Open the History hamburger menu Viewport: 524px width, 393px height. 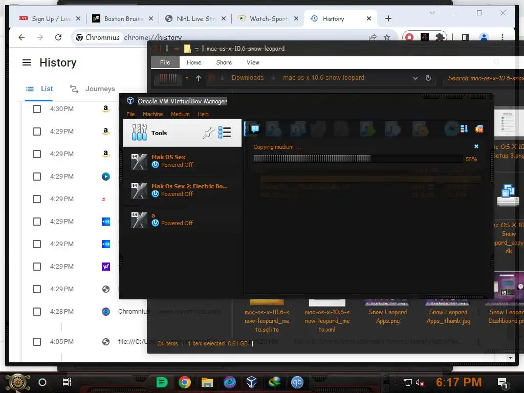[27, 62]
